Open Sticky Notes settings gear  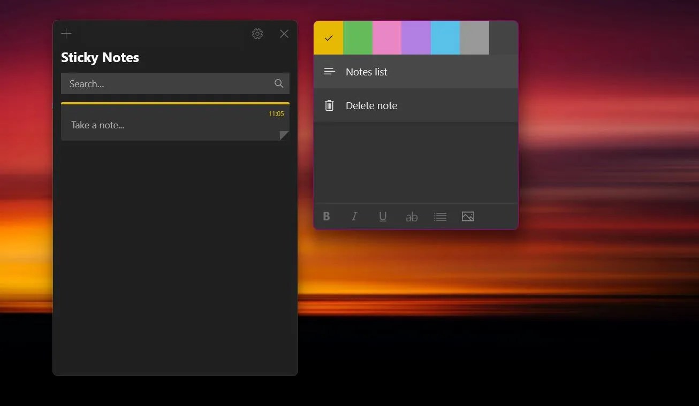(257, 33)
